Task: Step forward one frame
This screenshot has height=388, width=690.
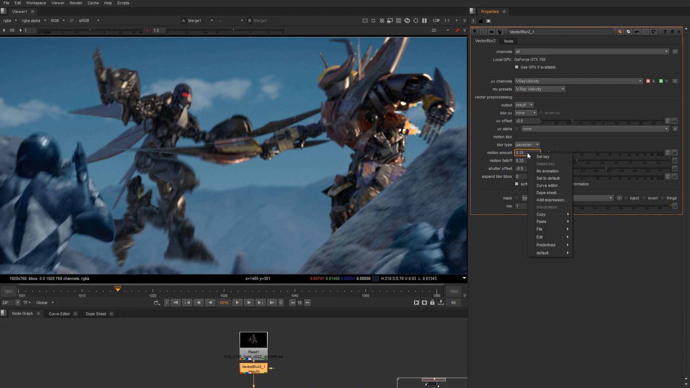Action: pyautogui.click(x=249, y=303)
